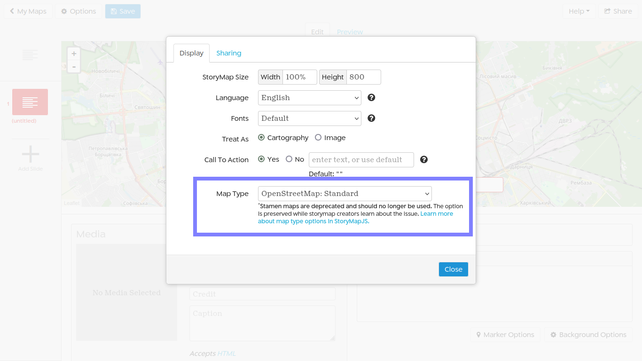Open the Options button in toolbar
The height and width of the screenshot is (361, 642).
pyautogui.click(x=78, y=11)
